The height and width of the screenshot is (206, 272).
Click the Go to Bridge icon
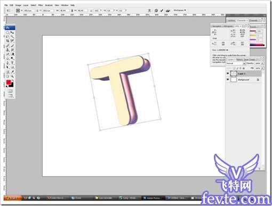click(168, 11)
